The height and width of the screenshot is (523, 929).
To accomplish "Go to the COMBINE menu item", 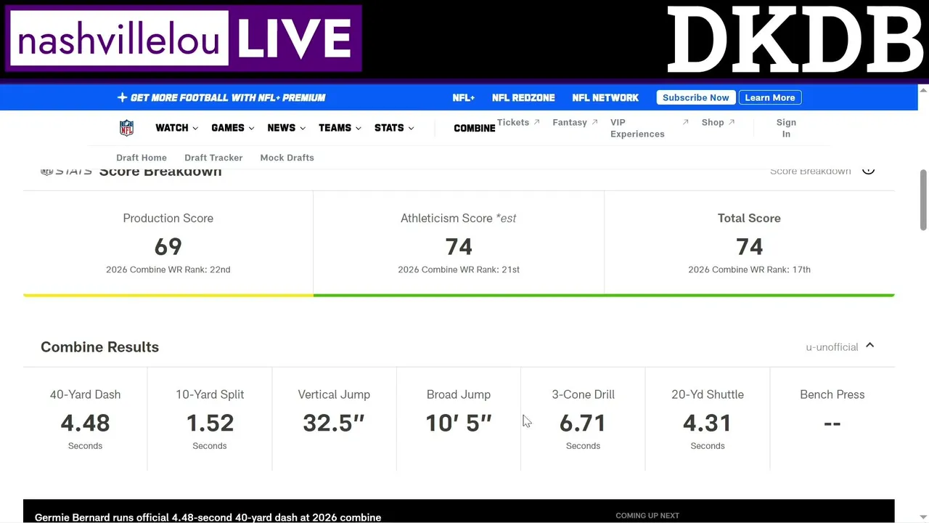I will pos(475,128).
